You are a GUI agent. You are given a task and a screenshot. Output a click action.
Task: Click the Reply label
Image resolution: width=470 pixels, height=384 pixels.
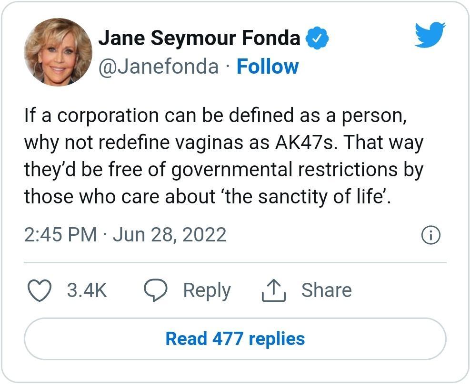207,290
